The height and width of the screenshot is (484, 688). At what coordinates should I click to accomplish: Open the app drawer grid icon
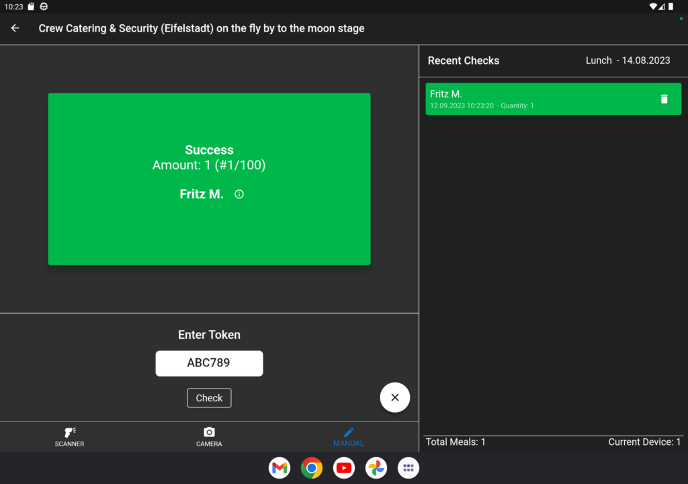pyautogui.click(x=408, y=468)
